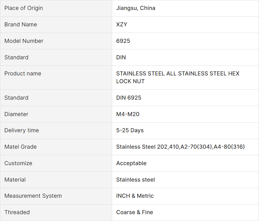
Task: Click the "Matel Grade" label cell
Action: tap(20, 147)
